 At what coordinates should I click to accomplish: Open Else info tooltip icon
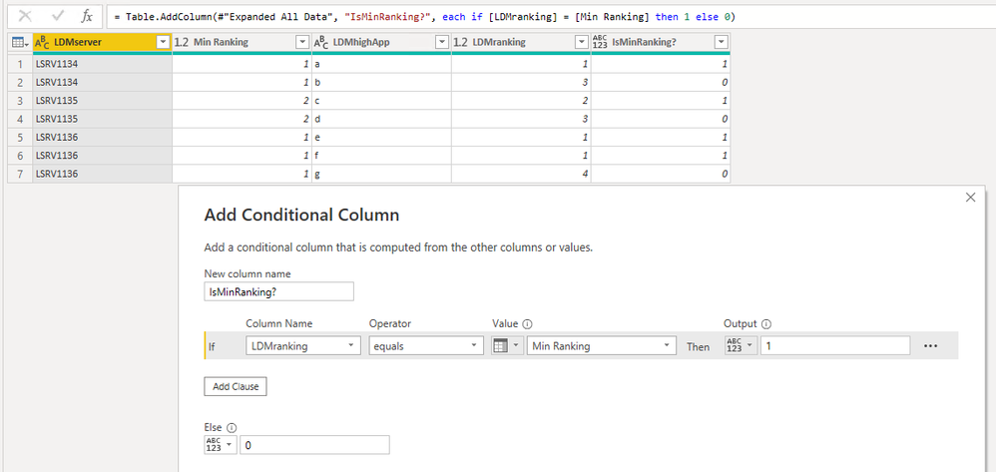232,427
